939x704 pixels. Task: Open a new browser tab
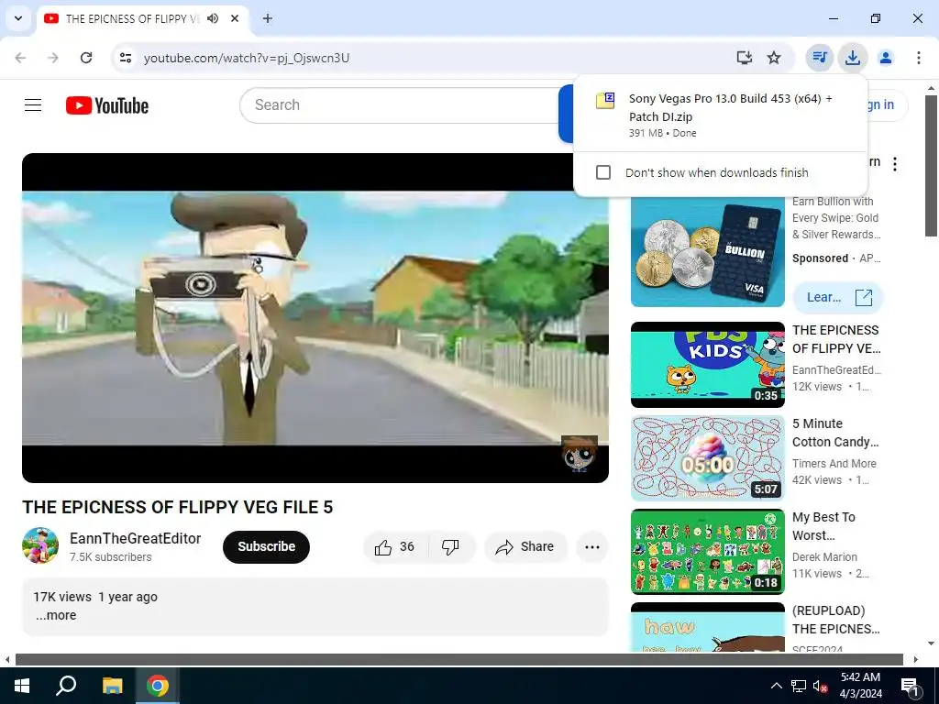coord(268,18)
